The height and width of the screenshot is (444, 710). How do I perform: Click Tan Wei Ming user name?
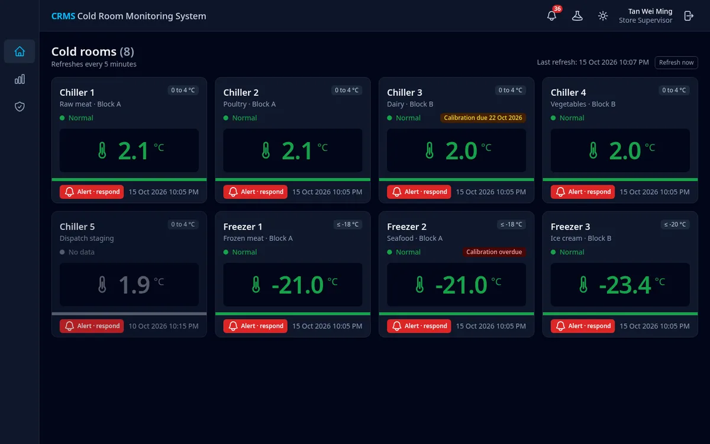(x=650, y=11)
